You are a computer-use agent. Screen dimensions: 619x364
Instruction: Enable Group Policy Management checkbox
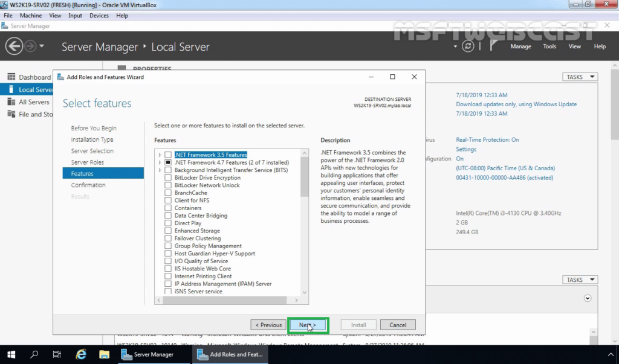pyautogui.click(x=168, y=246)
